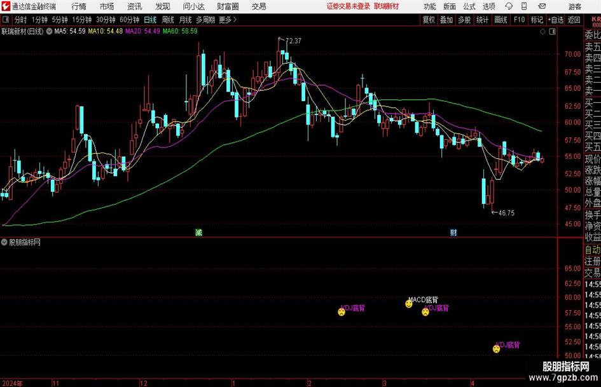Toggle right info panel icon in chart corner

pos(552,32)
